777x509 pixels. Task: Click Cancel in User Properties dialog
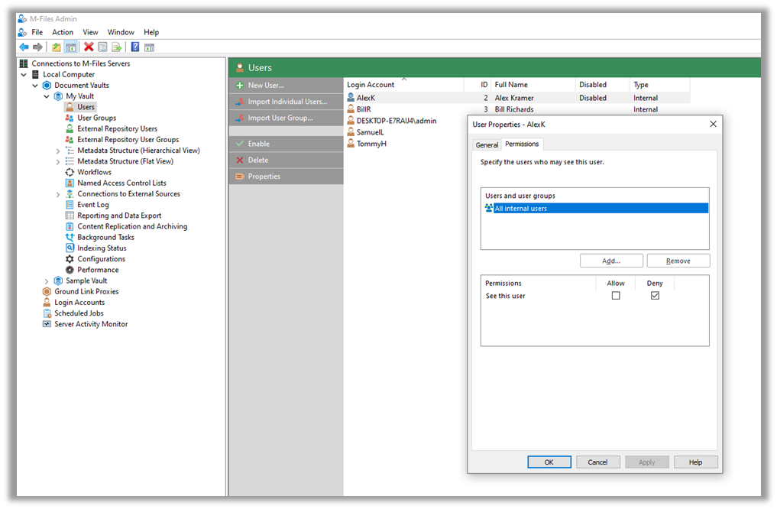597,462
